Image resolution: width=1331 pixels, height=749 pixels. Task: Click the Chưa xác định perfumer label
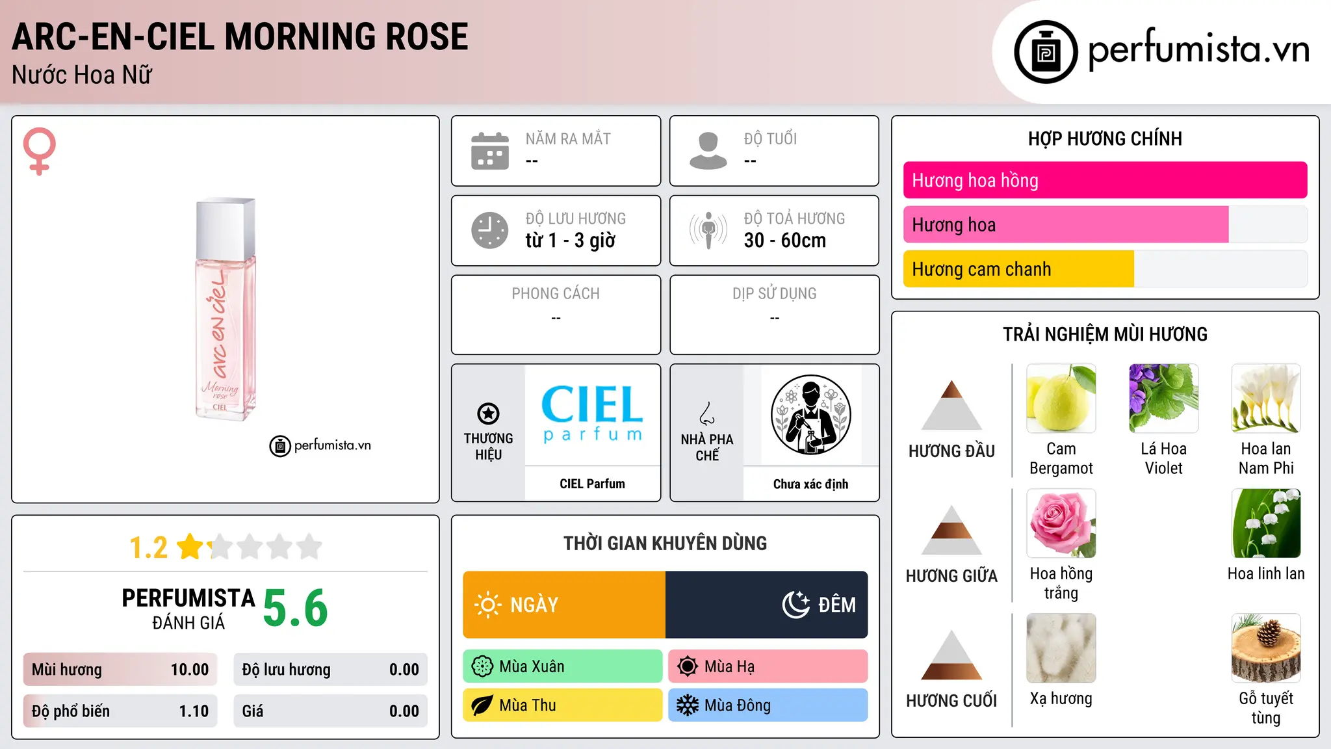[810, 484]
